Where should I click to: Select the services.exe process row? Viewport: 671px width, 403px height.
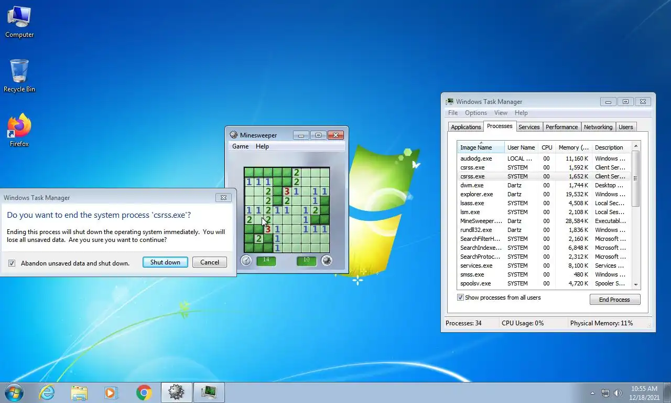pyautogui.click(x=544, y=266)
